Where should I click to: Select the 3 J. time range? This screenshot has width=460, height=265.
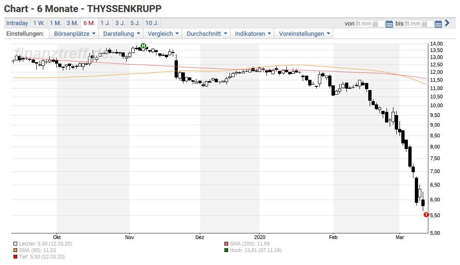pyautogui.click(x=120, y=23)
